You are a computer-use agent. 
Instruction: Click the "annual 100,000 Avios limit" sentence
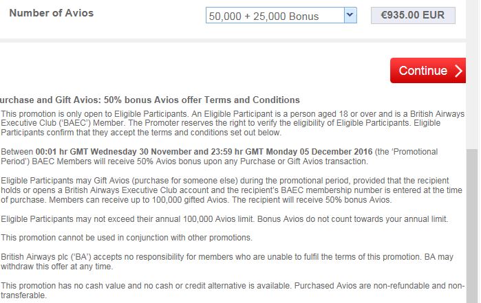[x=224, y=219]
